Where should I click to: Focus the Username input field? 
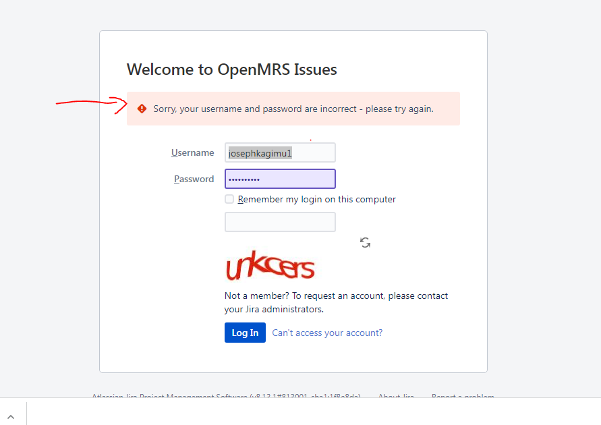coord(280,152)
